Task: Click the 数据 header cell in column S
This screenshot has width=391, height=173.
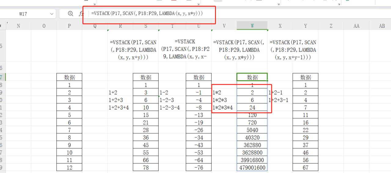Action: 146,77
